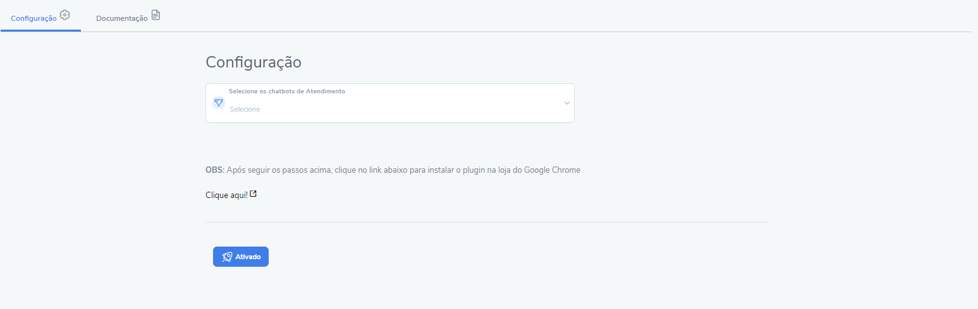Expand the chatbot selector using chevron arrow

(x=567, y=103)
